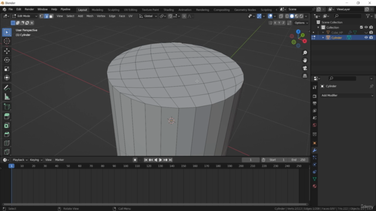The width and height of the screenshot is (376, 211).
Task: Click the timeline horizontal scrollbar
Action: click(x=155, y=205)
